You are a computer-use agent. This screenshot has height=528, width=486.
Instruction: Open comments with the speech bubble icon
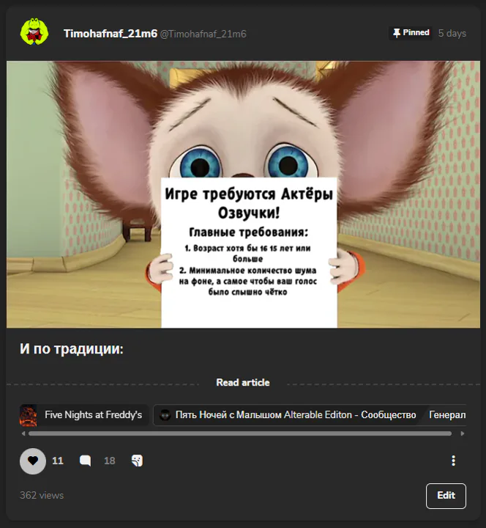point(86,461)
